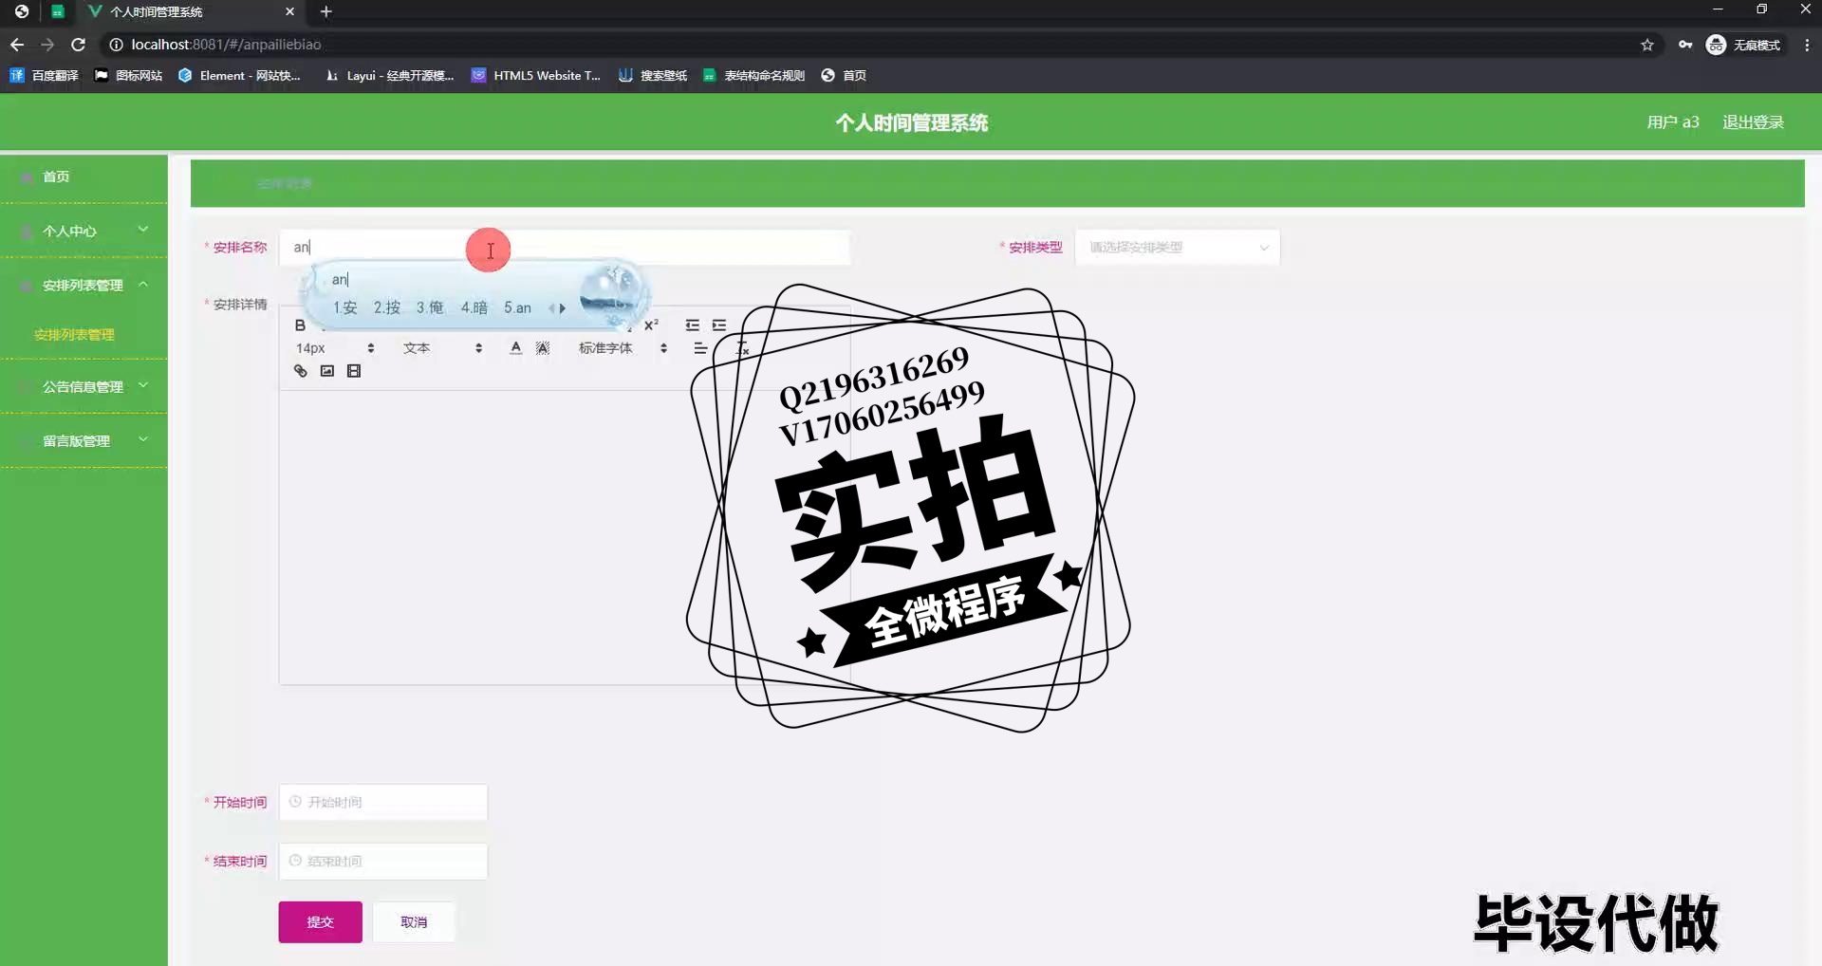
Task: Click 退出登录 to log out
Action: (1753, 122)
